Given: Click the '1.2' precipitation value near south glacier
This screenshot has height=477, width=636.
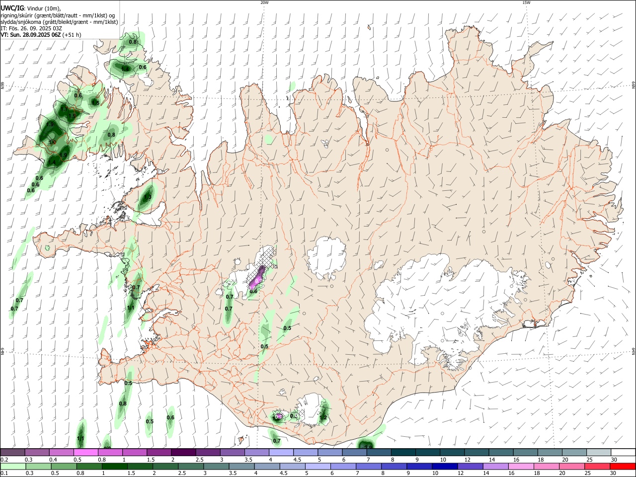Looking at the screenshot, I should click(323, 417).
